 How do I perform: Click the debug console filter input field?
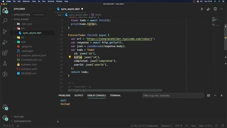(173, 96)
